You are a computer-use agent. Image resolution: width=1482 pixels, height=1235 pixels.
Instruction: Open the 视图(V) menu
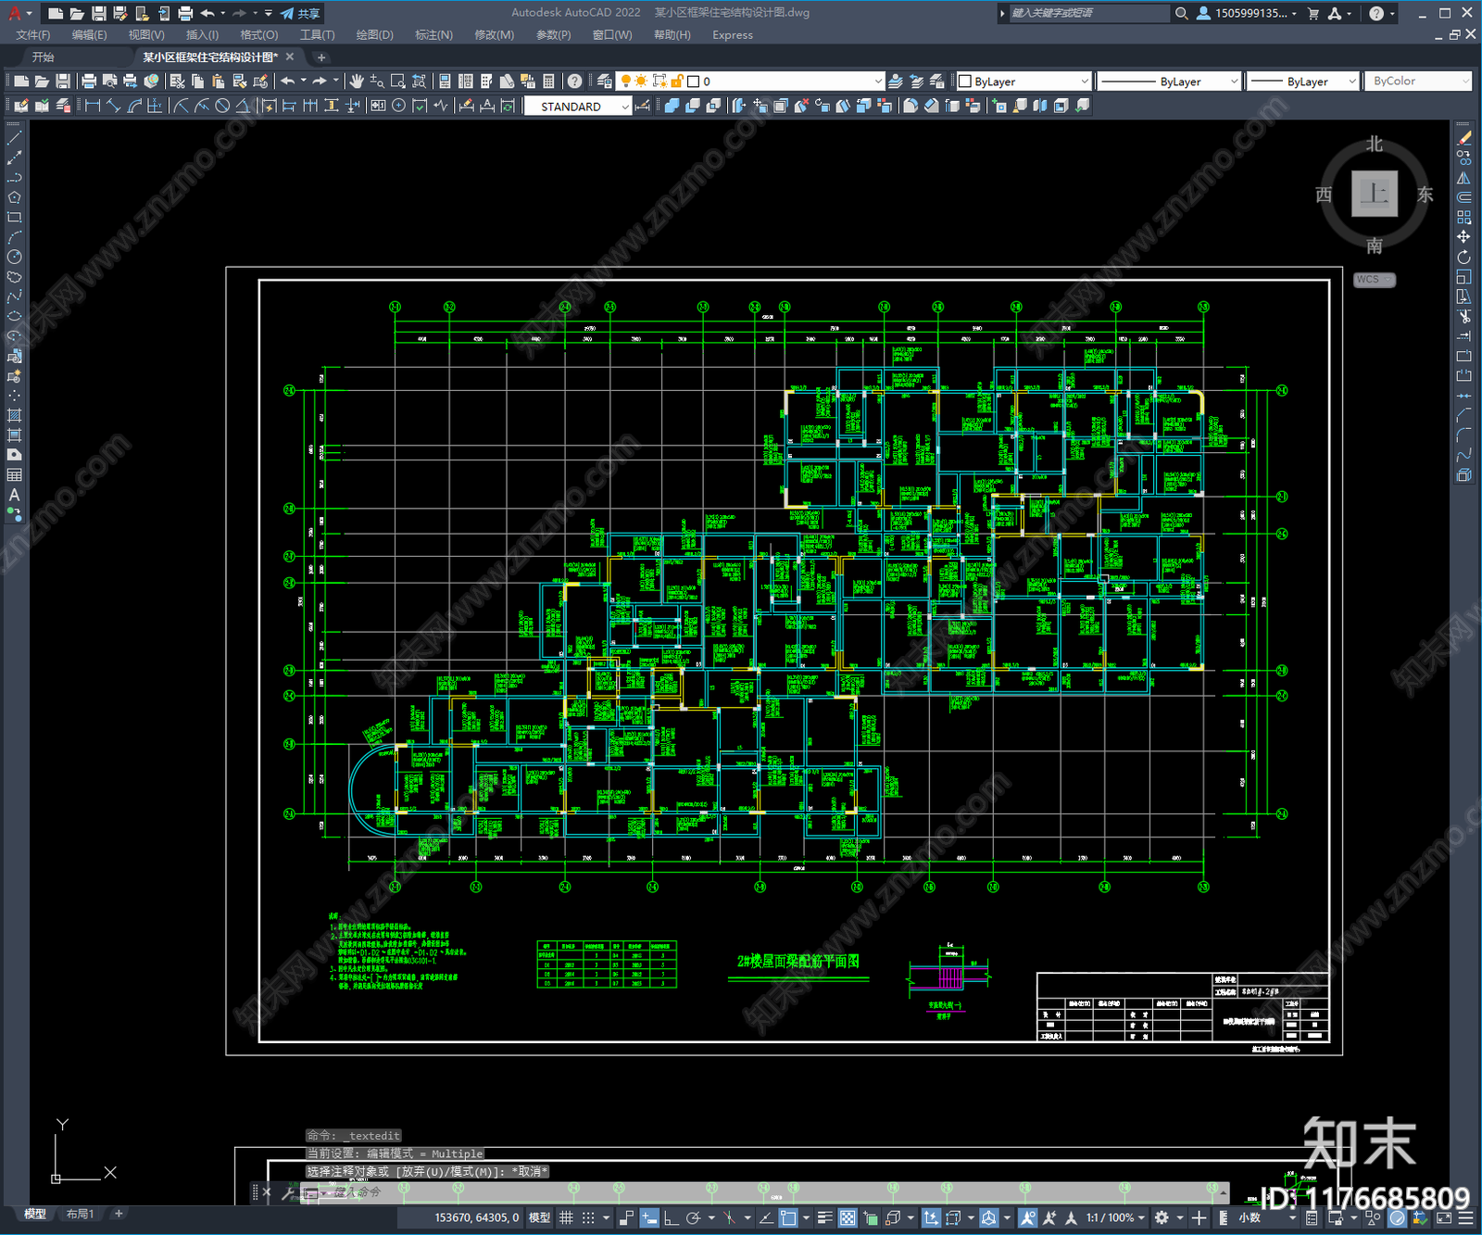click(146, 35)
